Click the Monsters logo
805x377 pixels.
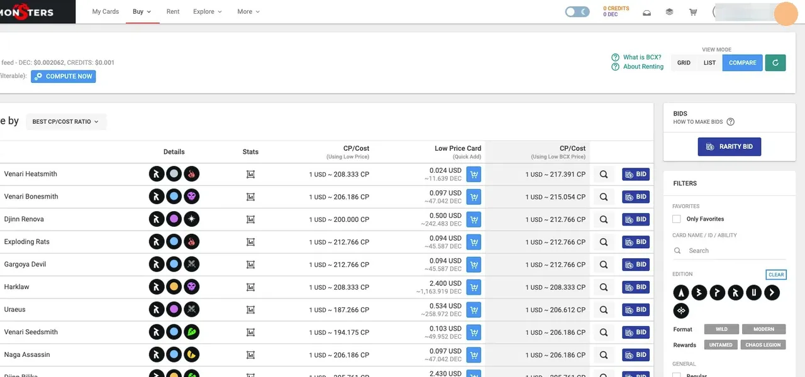(28, 12)
